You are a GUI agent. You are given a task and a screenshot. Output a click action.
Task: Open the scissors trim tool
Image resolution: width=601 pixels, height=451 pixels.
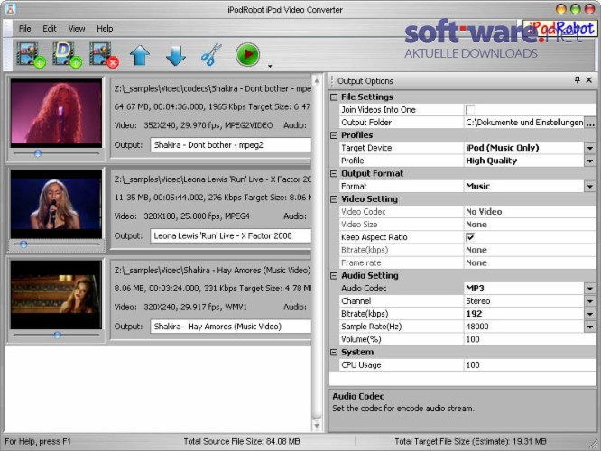click(x=211, y=54)
